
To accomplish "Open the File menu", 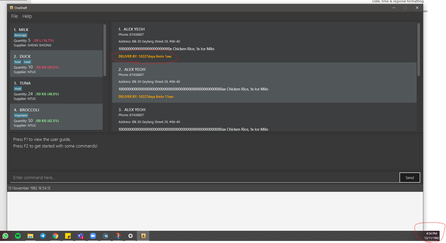I will pos(15,16).
